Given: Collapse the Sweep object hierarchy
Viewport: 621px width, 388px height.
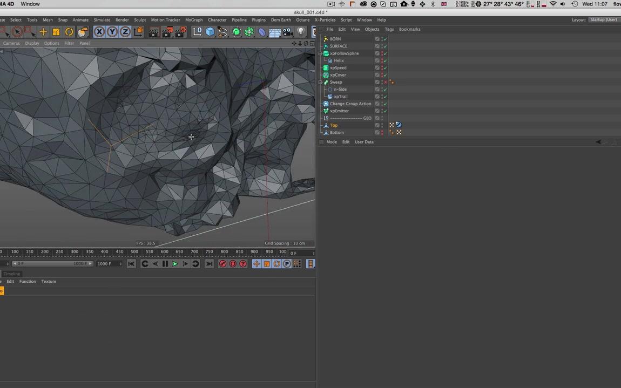Looking at the screenshot, I should [x=320, y=82].
